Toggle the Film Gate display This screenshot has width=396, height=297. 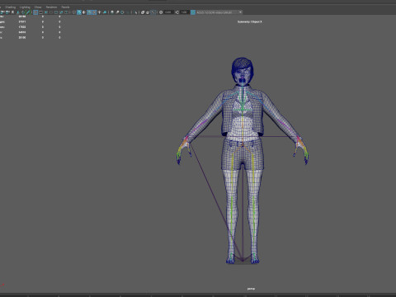point(40,12)
